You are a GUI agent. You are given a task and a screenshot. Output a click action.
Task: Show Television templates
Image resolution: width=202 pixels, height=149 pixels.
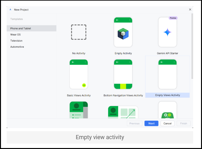tap(16, 41)
